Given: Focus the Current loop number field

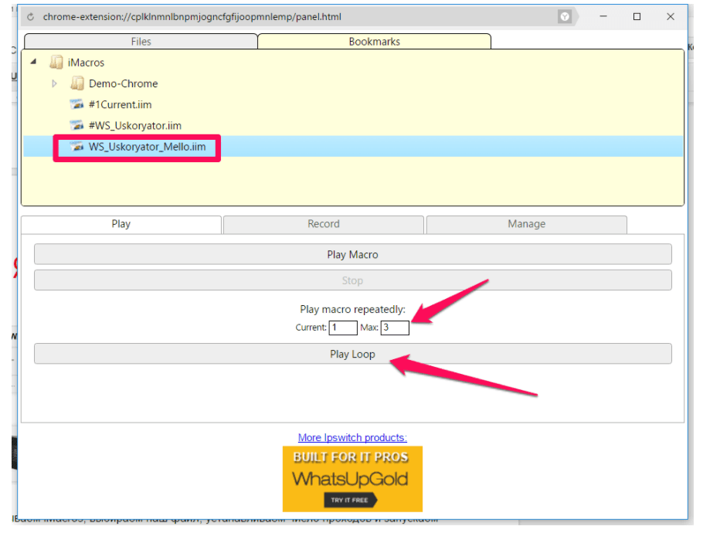Looking at the screenshot, I should click(343, 328).
